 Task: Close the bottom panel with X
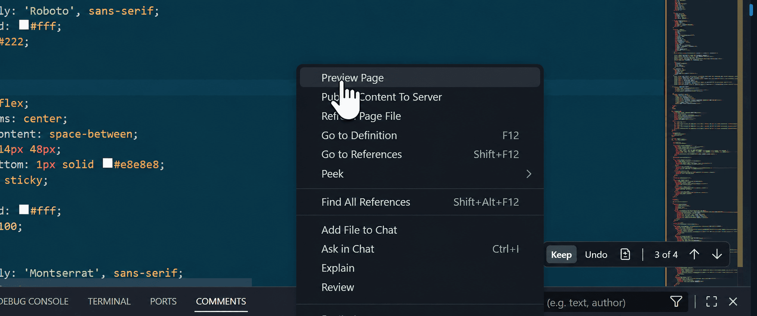coord(733,302)
